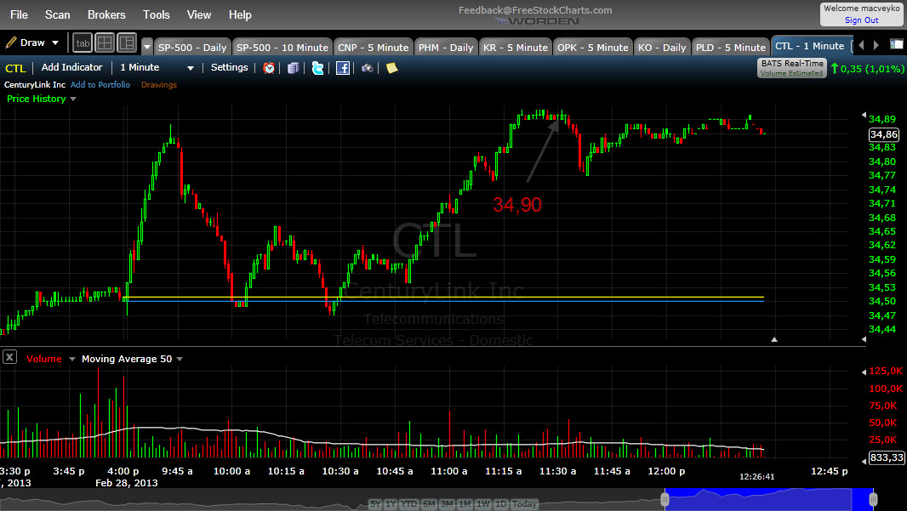
Task: Click the blue selected range in overview bar
Action: click(769, 499)
